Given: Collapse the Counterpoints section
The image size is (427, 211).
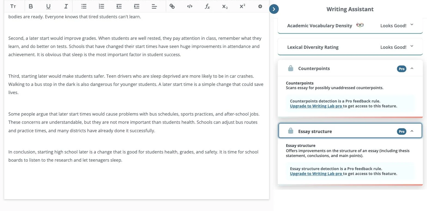Looking at the screenshot, I should coord(412,68).
